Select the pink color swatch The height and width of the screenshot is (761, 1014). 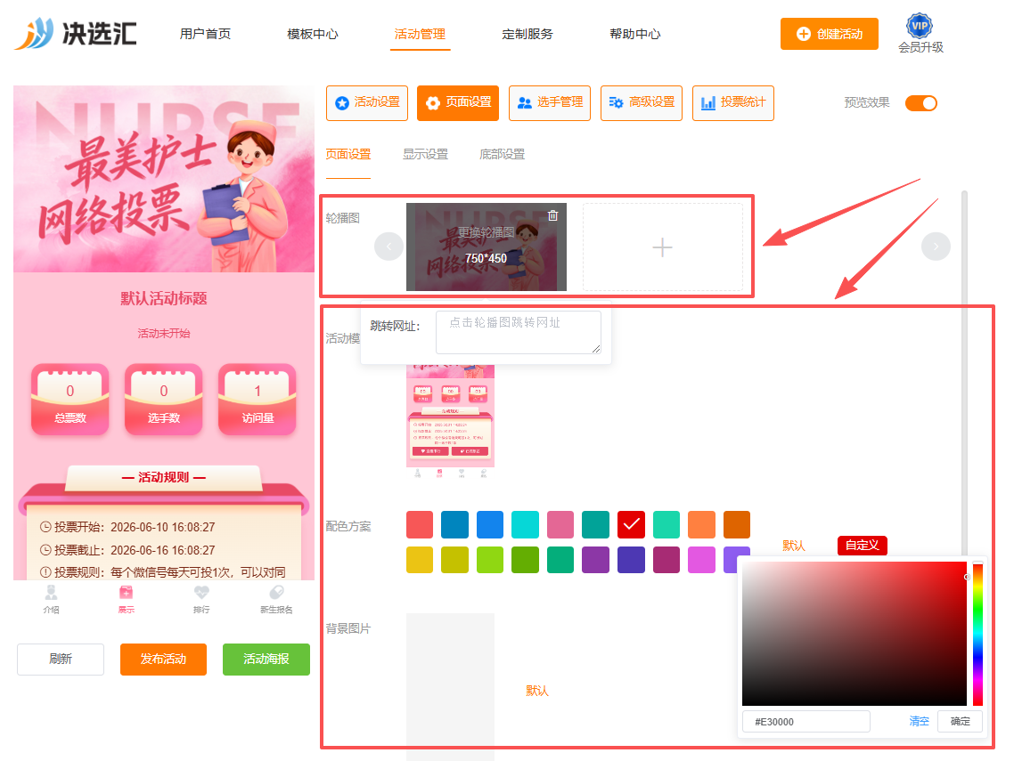click(x=560, y=524)
